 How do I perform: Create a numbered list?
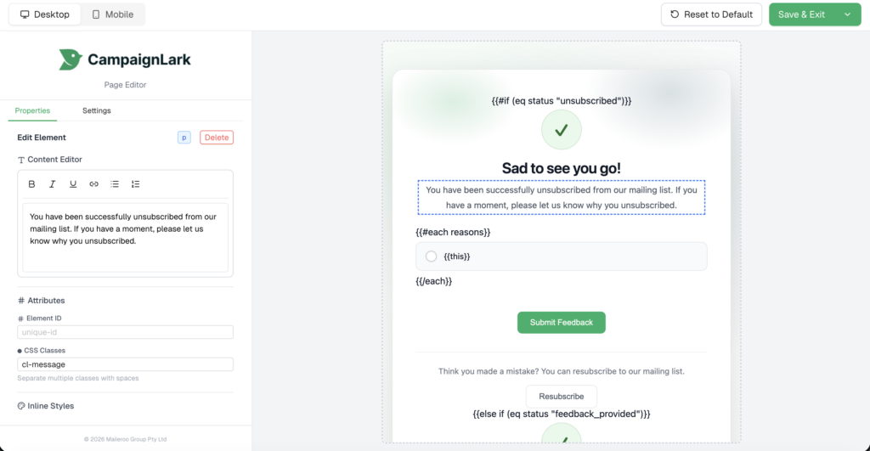[136, 184]
